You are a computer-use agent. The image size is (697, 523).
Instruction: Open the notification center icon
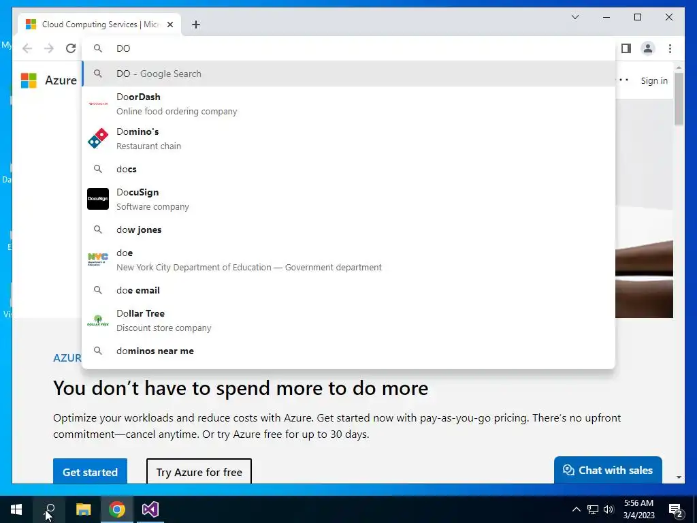[x=676, y=509]
